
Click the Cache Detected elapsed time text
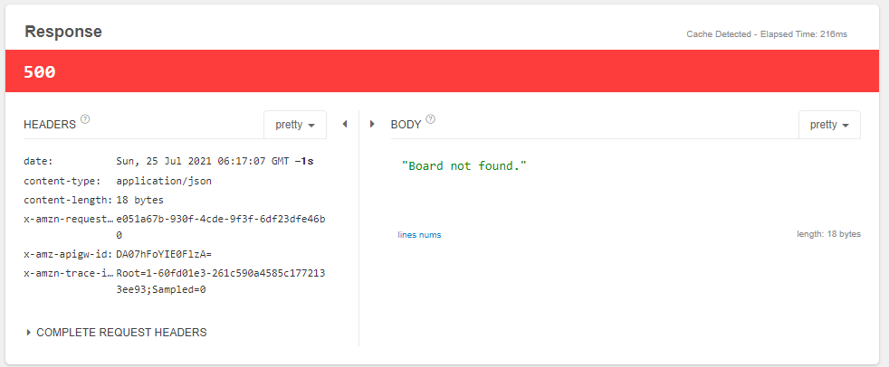pyautogui.click(x=768, y=34)
